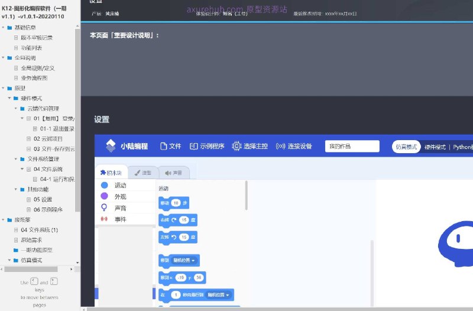Click the 小陆编程 logo icon
This screenshot has width=473, height=311.
(111, 145)
